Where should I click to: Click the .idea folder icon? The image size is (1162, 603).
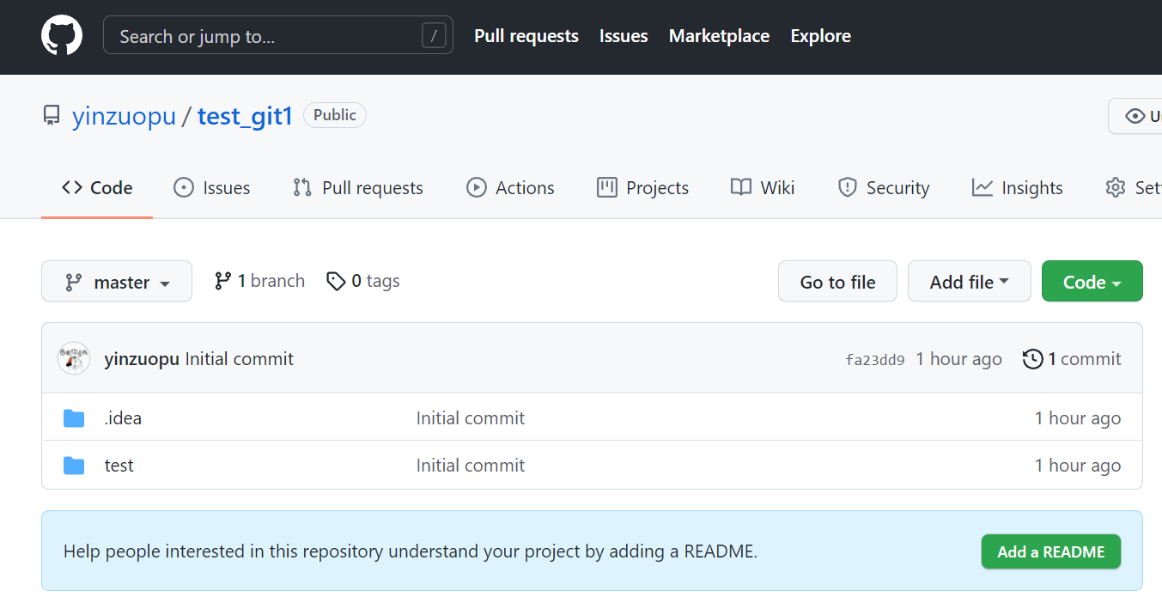pos(74,418)
